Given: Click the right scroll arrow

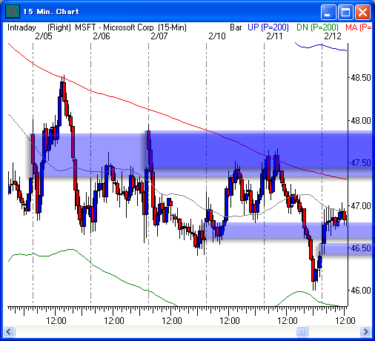Looking at the screenshot, I should 365,331.
